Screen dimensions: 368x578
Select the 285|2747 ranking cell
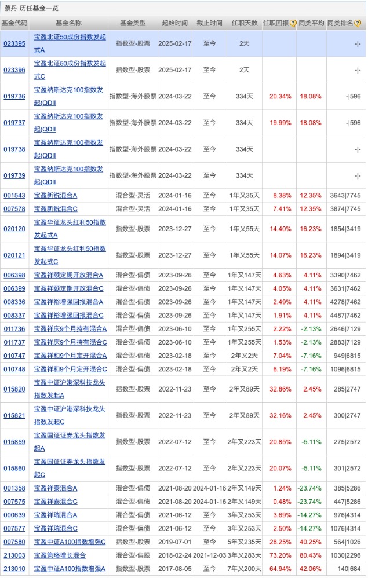(347, 389)
